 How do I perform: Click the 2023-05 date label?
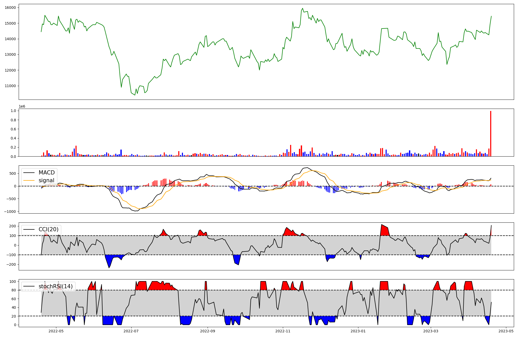tap(506, 331)
